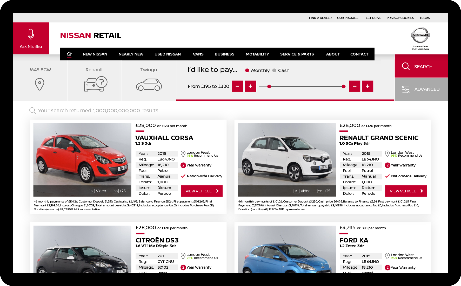Play the Vauxhall Corsa video
Viewport: 461px width, 286px height.
[x=97, y=191]
